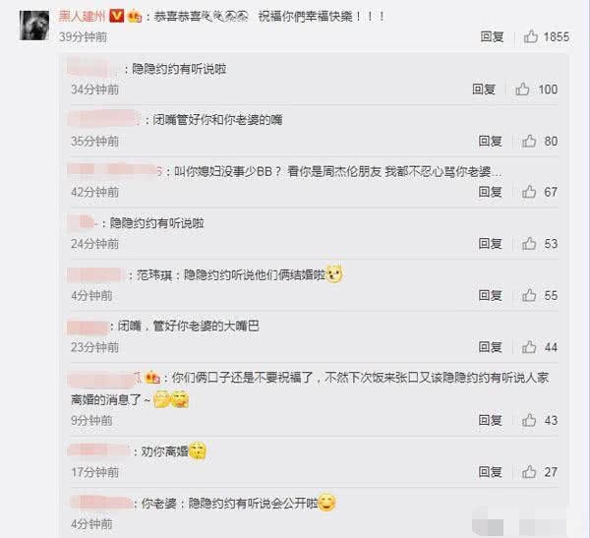590x538 pixels.
Task: Click thumbs-up icon next to 67
Action: (x=529, y=192)
